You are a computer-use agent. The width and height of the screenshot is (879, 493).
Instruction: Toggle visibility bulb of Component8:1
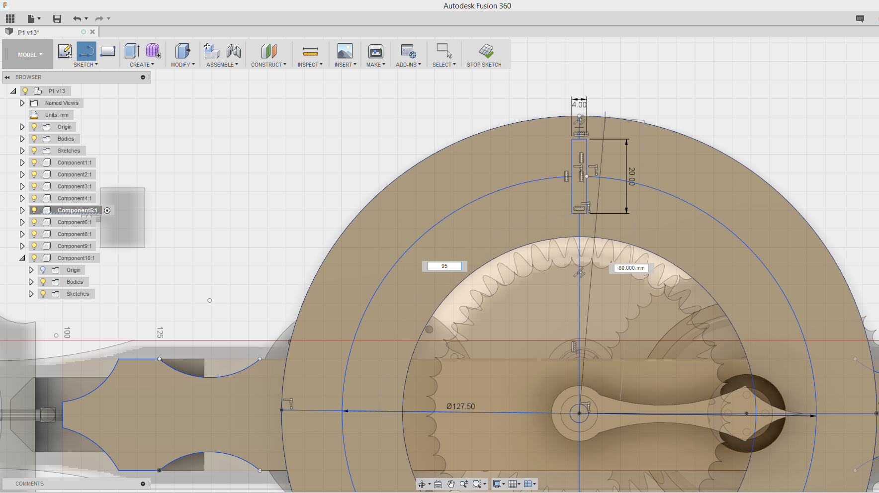pos(34,234)
